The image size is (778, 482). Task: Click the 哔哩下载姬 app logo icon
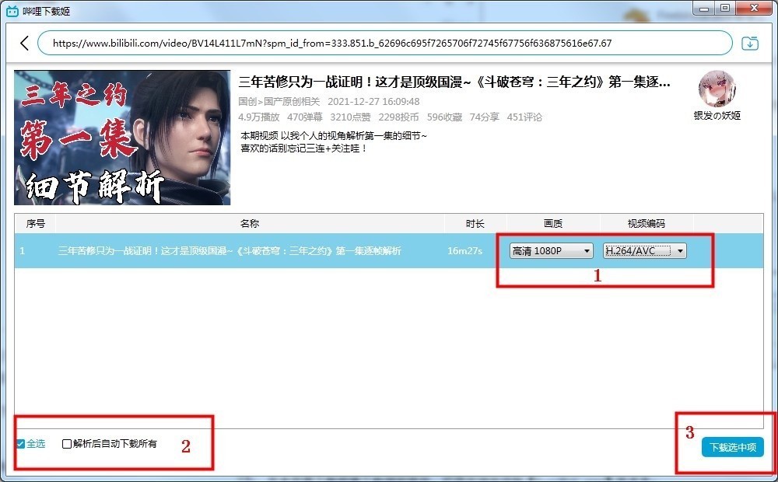(12, 10)
